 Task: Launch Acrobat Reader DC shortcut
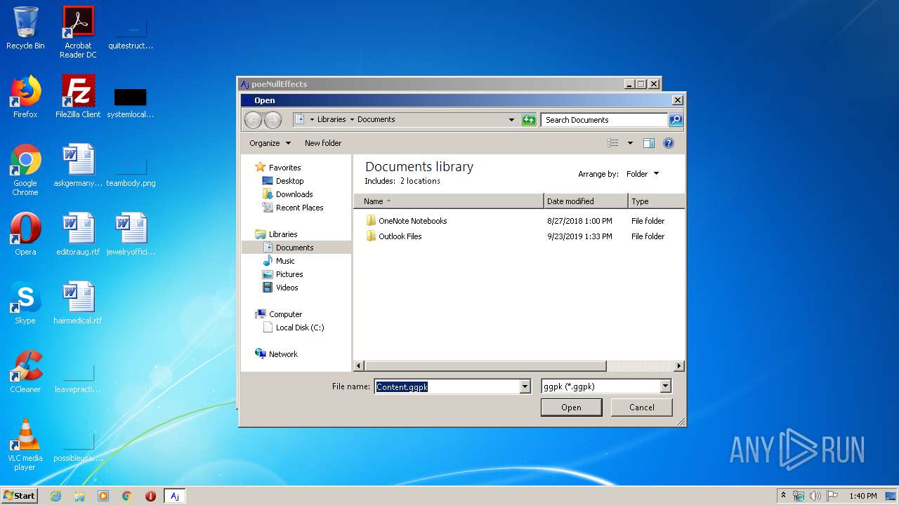click(78, 32)
